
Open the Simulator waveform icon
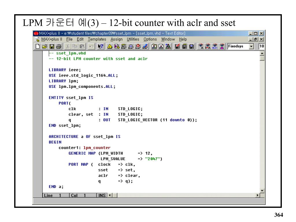(x=131, y=46)
